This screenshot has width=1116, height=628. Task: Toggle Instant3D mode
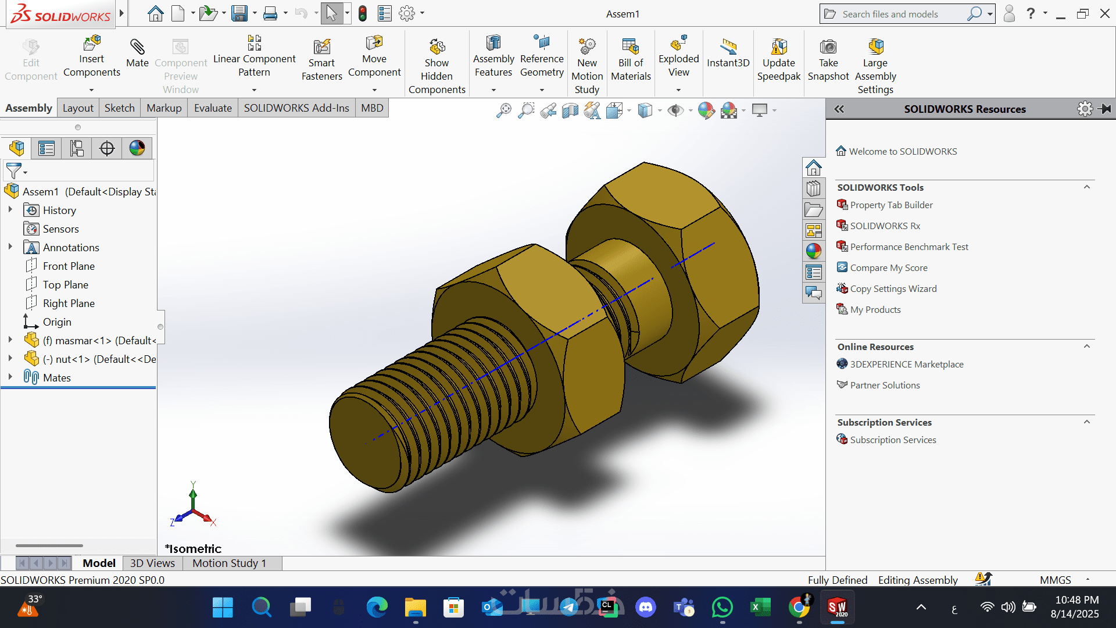[728, 48]
